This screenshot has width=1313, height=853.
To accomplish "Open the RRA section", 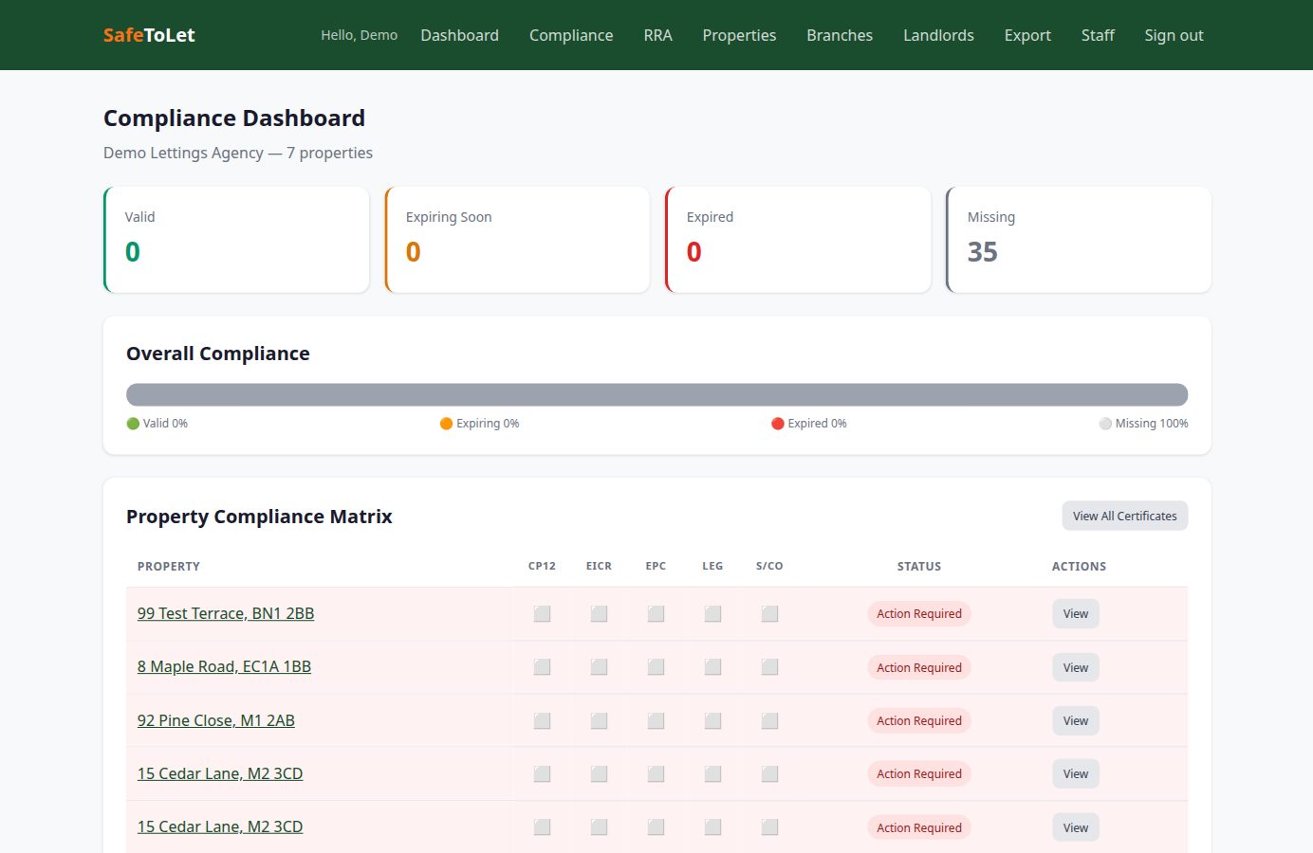I will (657, 35).
